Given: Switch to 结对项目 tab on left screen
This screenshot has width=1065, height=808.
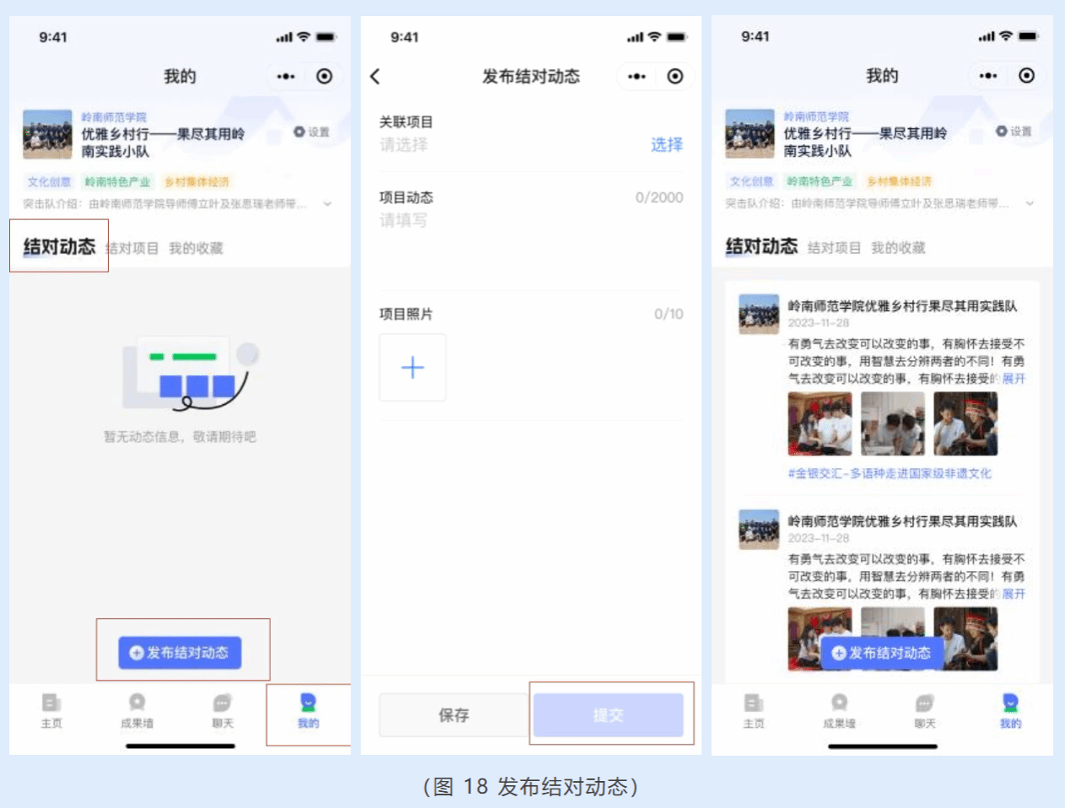Looking at the screenshot, I should click(x=132, y=248).
